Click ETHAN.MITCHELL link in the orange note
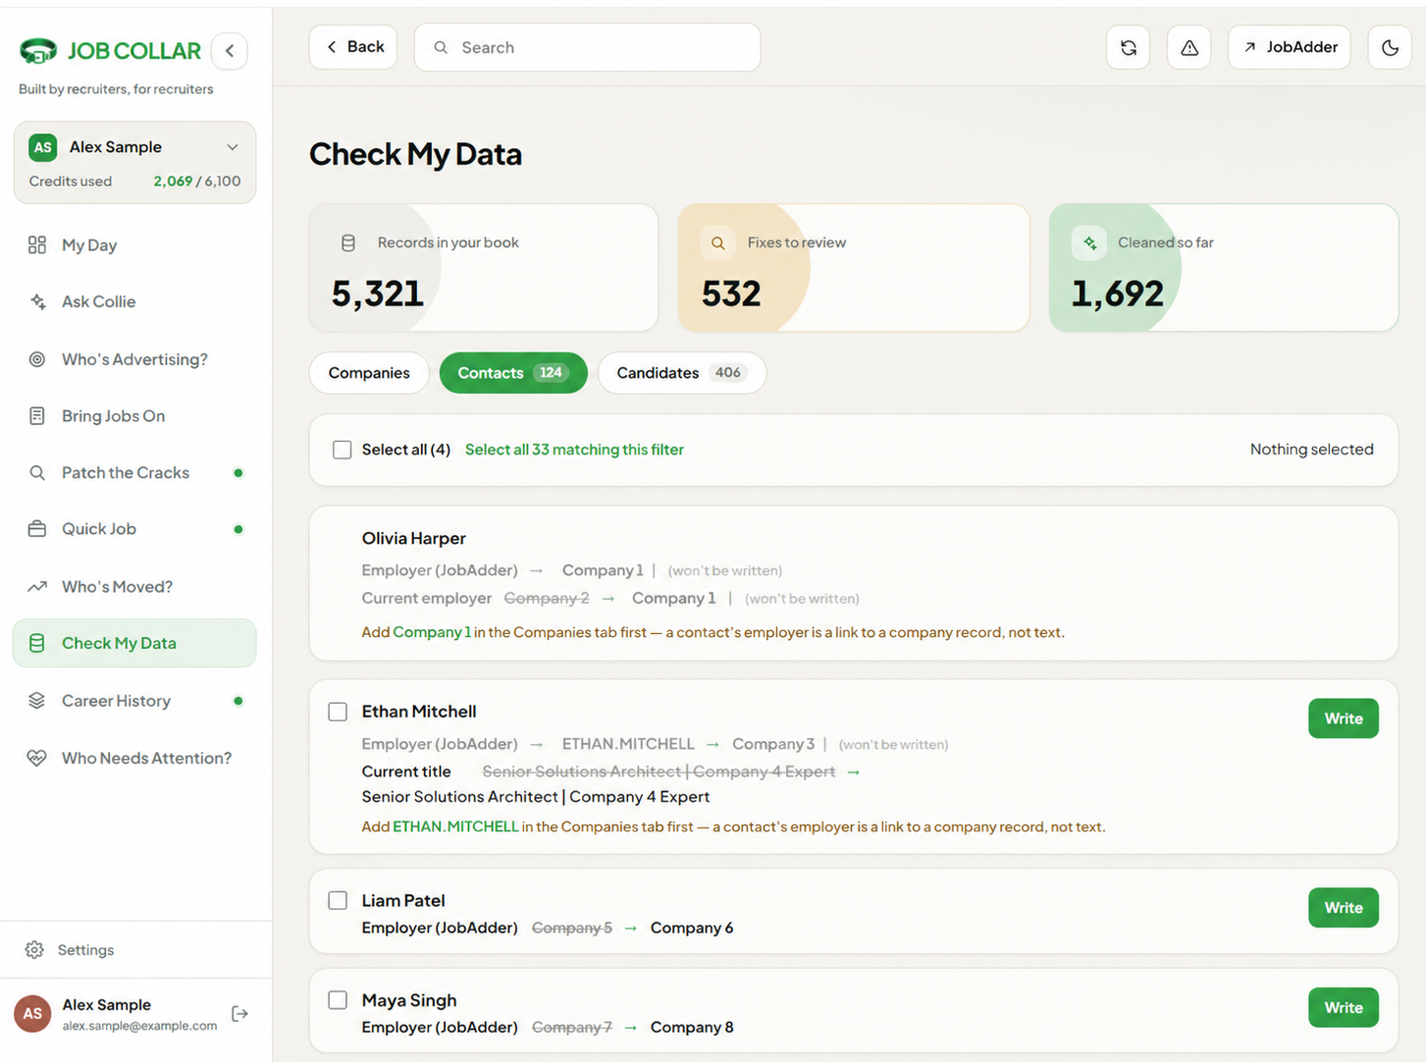Viewport: 1426px width, 1062px height. 455,826
